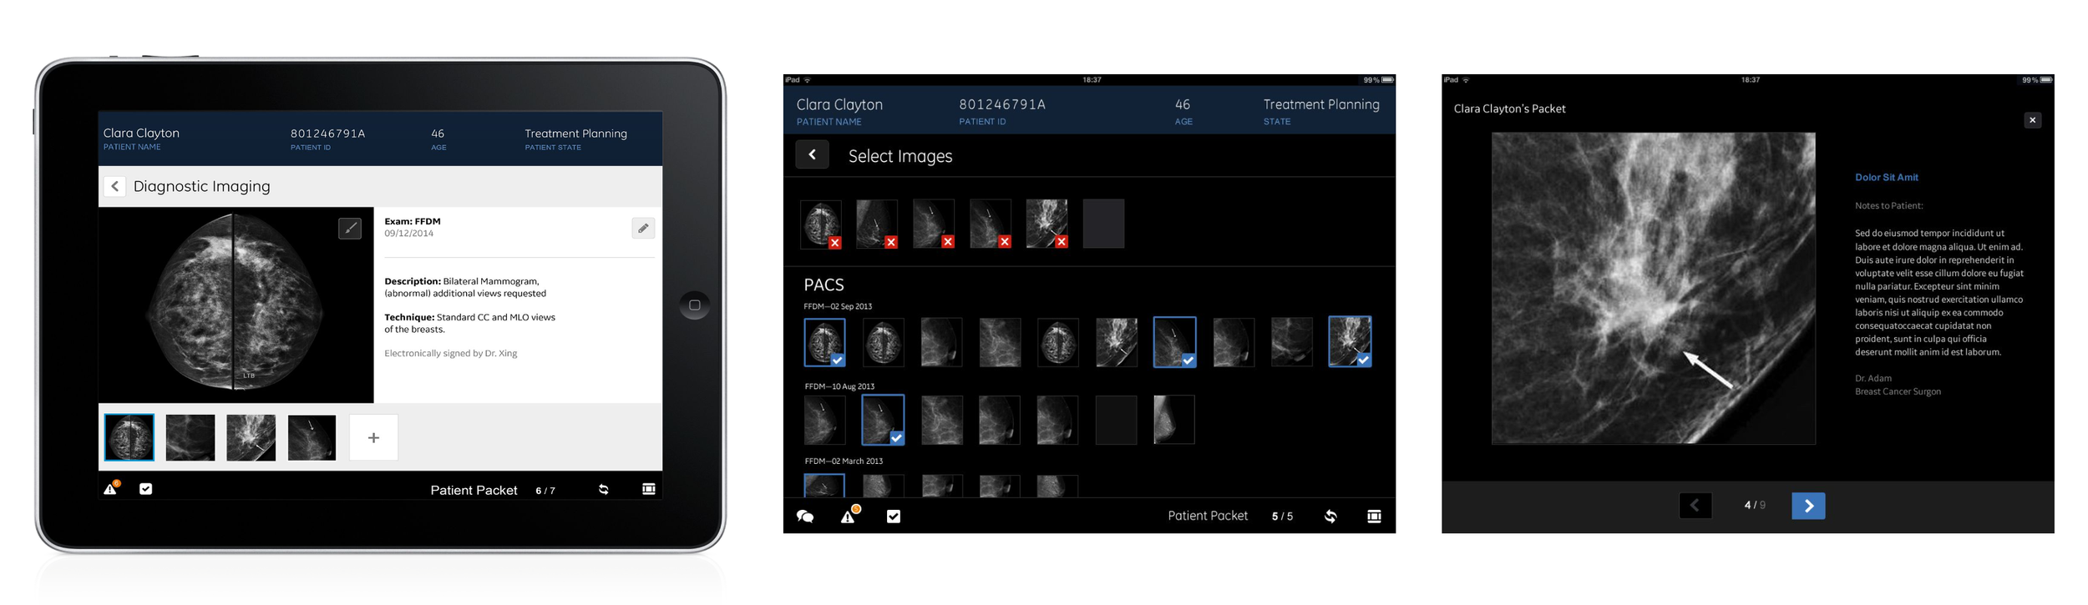
Task: Select third thumbnail in Diagnostic Imaging strip
Action: (x=251, y=437)
